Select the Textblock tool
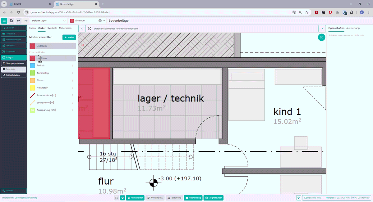The image size is (373, 202). pyautogui.click(x=14, y=46)
